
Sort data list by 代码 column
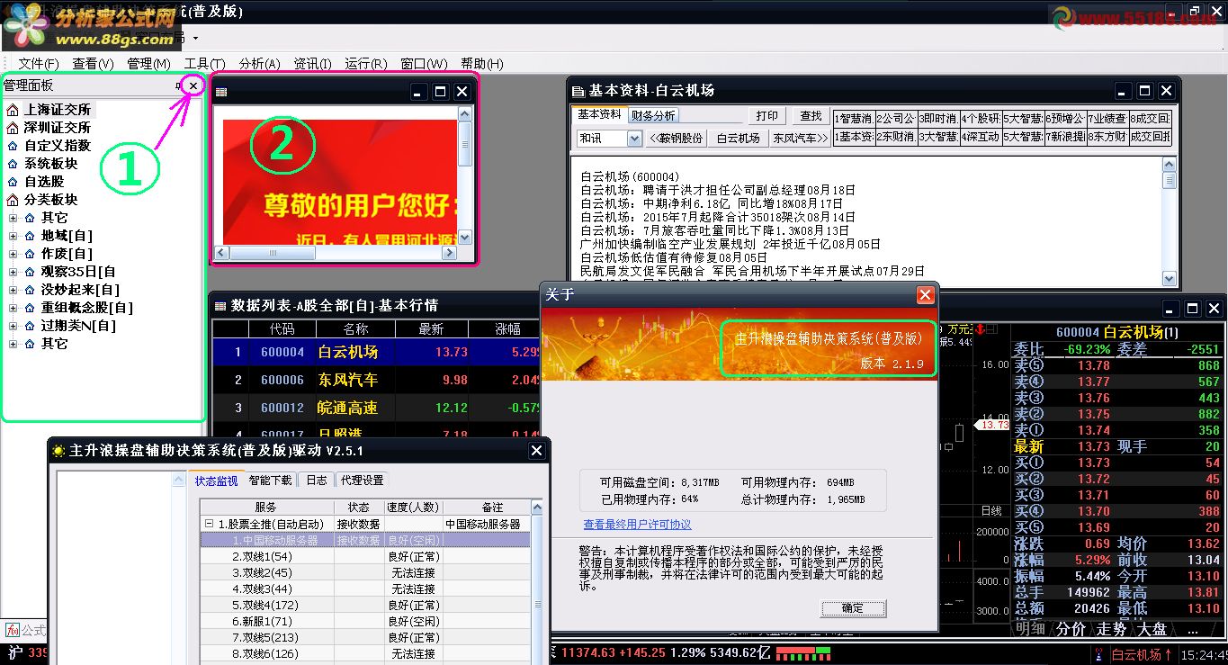tap(282, 329)
